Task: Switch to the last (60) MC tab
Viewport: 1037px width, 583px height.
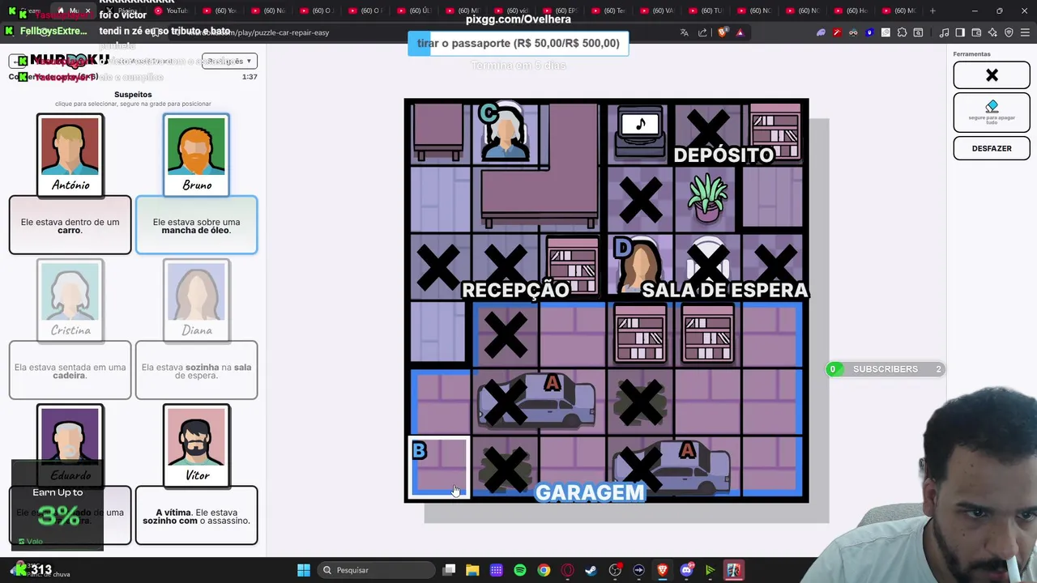Action: click(899, 11)
